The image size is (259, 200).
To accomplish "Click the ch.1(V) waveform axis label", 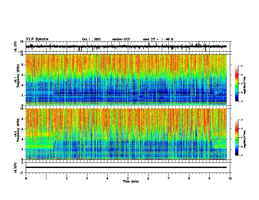I will pyautogui.click(x=16, y=46).
